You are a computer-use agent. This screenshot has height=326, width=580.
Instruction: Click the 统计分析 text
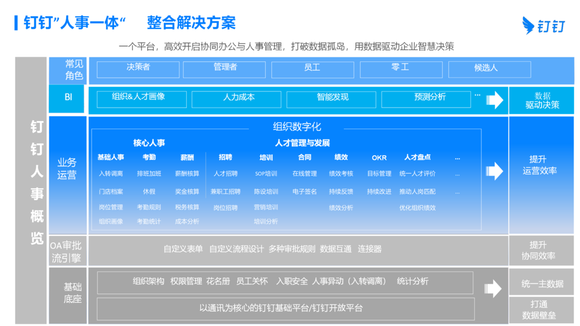(x=412, y=281)
